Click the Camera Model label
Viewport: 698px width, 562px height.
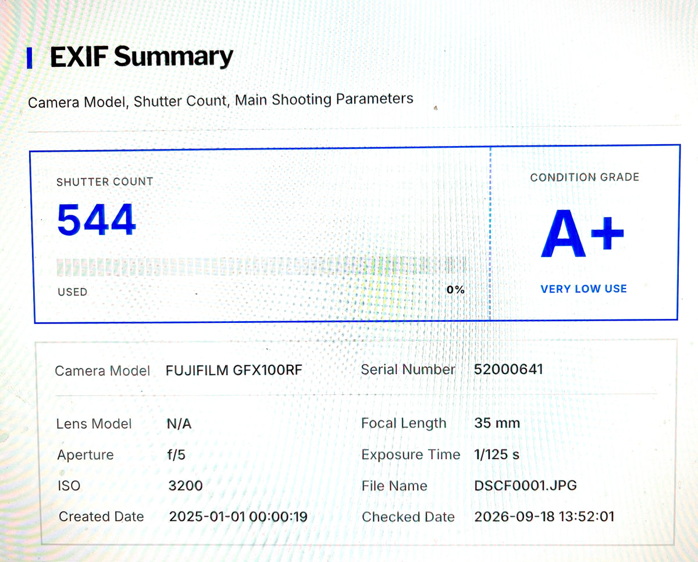click(102, 371)
